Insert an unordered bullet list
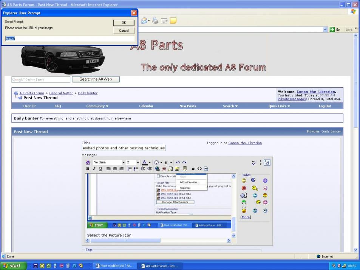Screen dimensions: 360x270 pyautogui.click(x=136, y=169)
